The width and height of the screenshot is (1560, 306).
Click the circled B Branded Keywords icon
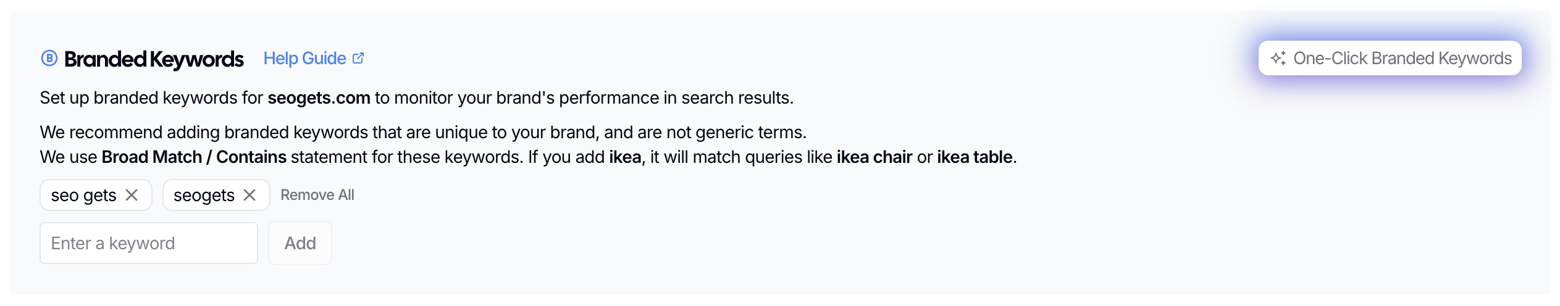click(49, 59)
